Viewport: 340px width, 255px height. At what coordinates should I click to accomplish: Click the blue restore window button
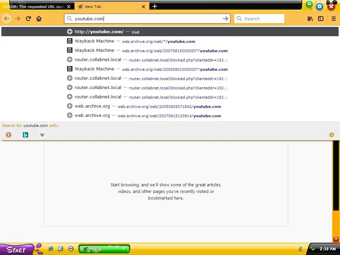319,7
